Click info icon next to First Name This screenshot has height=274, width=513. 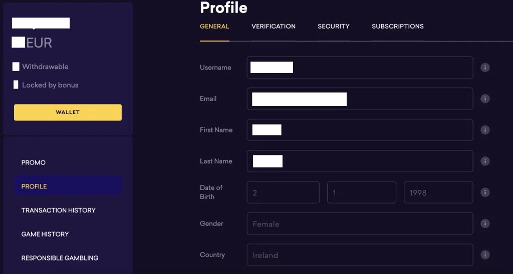(485, 130)
